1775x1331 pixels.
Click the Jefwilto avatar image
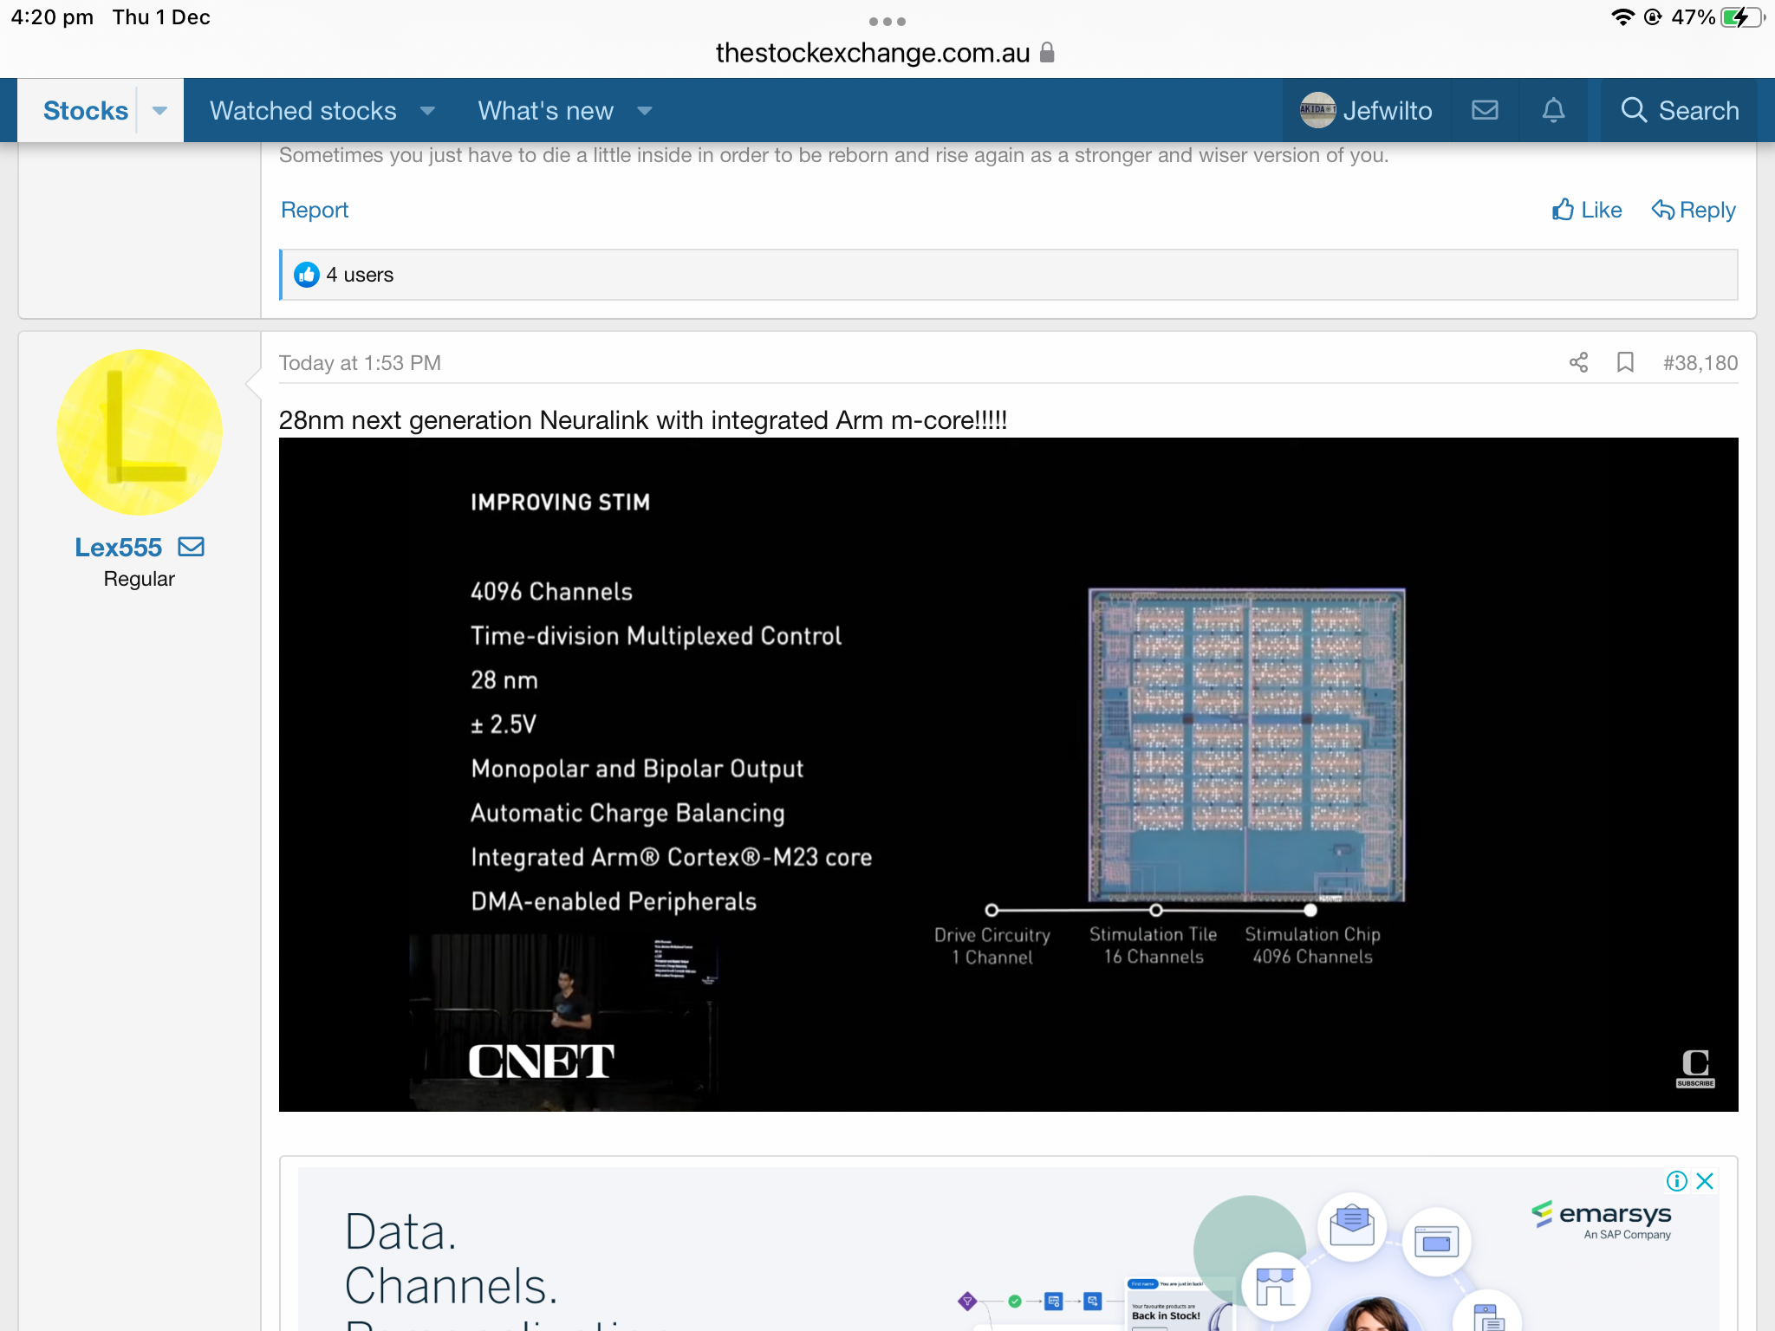click(1317, 110)
